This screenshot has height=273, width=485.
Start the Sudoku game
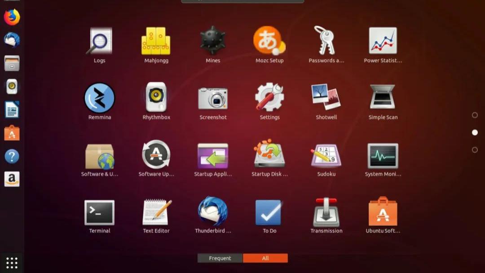pyautogui.click(x=326, y=159)
